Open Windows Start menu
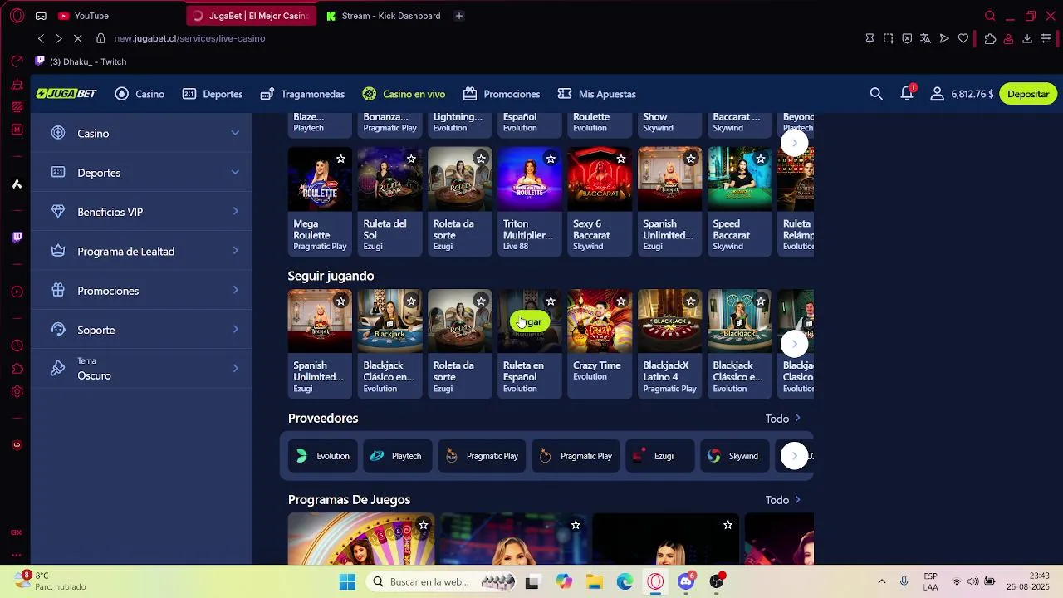Viewport: 1063px width, 598px height. [x=347, y=581]
